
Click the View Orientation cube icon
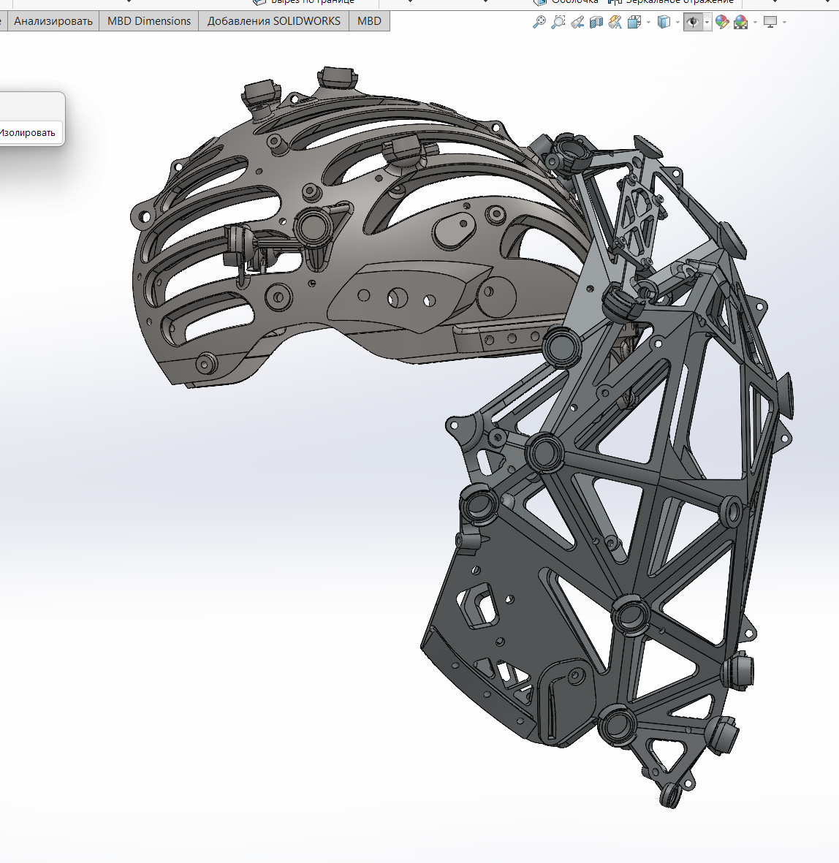point(634,22)
